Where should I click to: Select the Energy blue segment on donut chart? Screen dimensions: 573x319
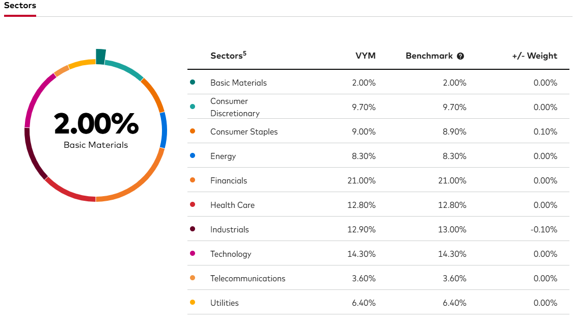pyautogui.click(x=163, y=130)
